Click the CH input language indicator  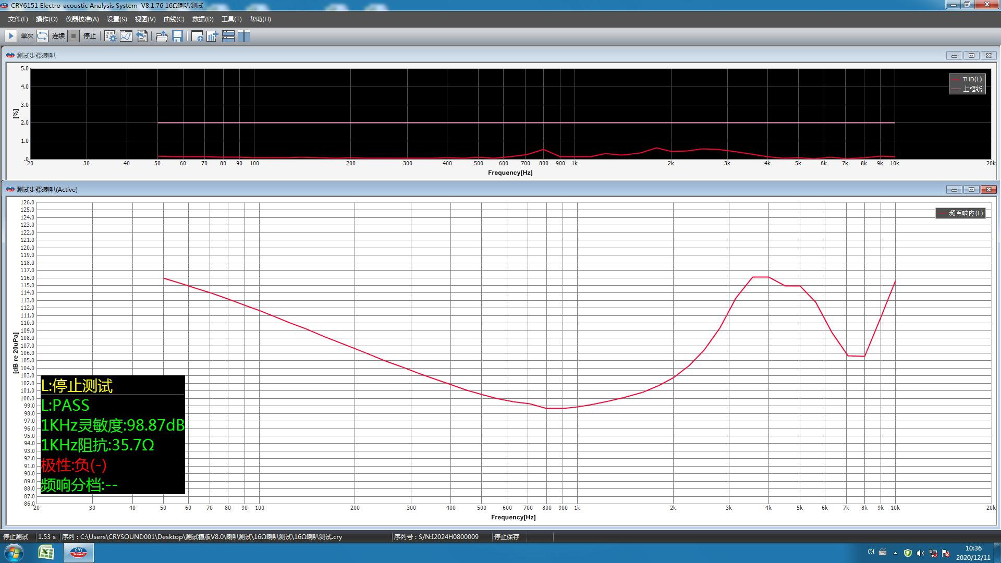871,552
